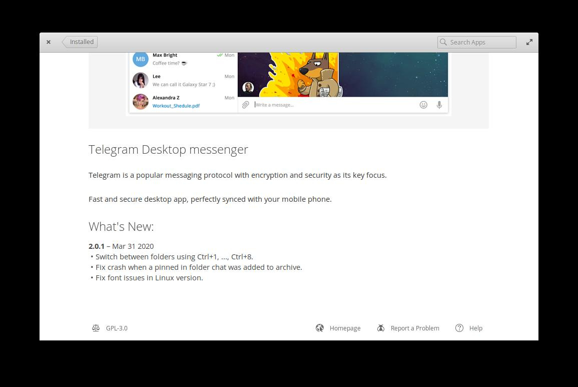Toggle fullscreen with the expand arrows icon
578x387 pixels.
tap(529, 42)
